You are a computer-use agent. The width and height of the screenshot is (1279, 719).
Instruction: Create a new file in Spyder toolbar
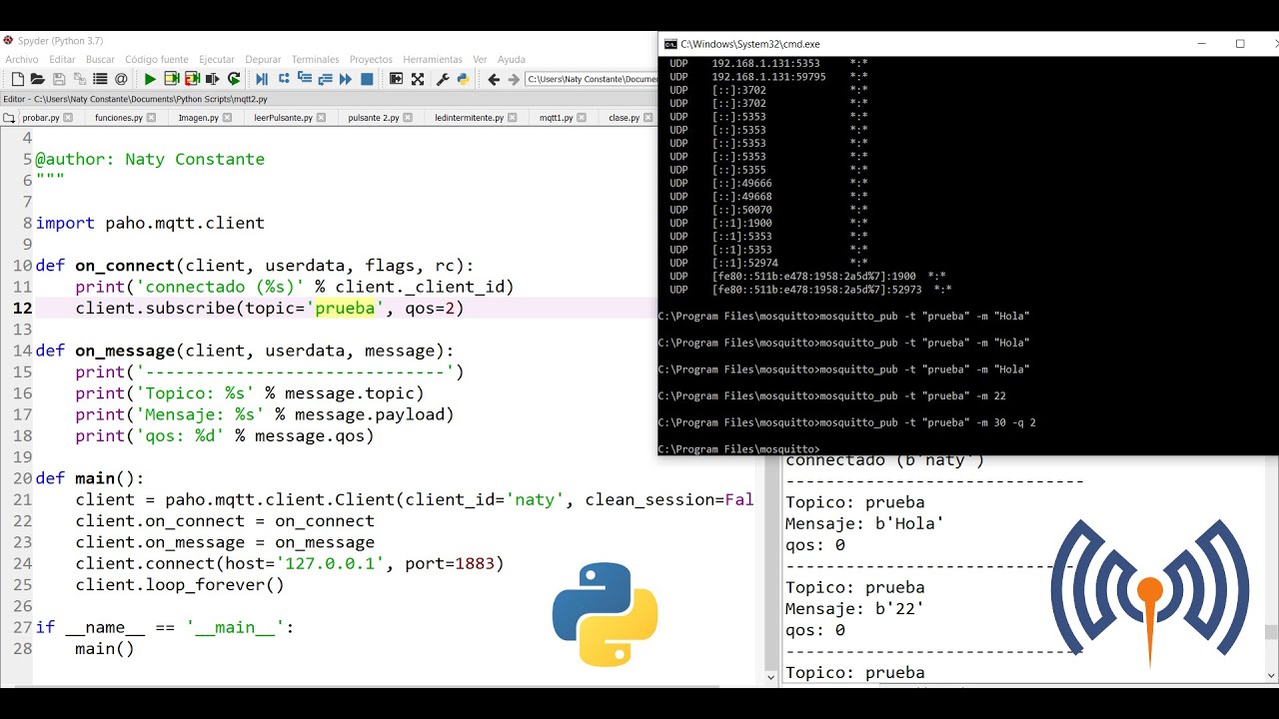16,79
